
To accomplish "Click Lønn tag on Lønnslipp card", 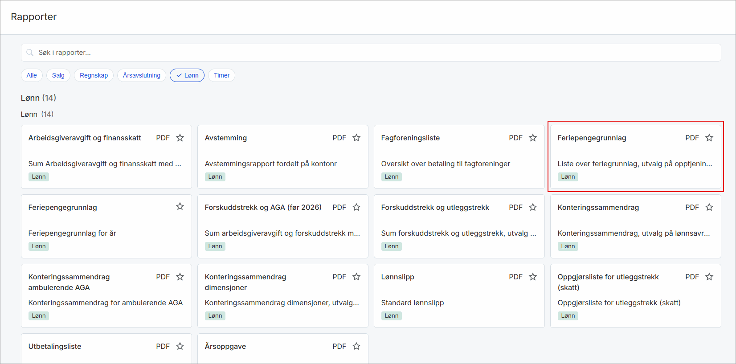I will 392,316.
